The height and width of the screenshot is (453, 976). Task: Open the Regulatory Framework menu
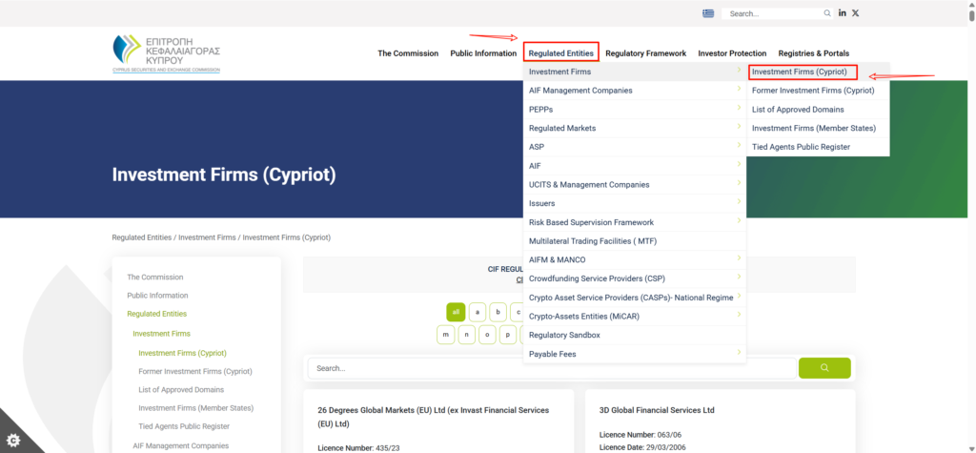coord(645,53)
